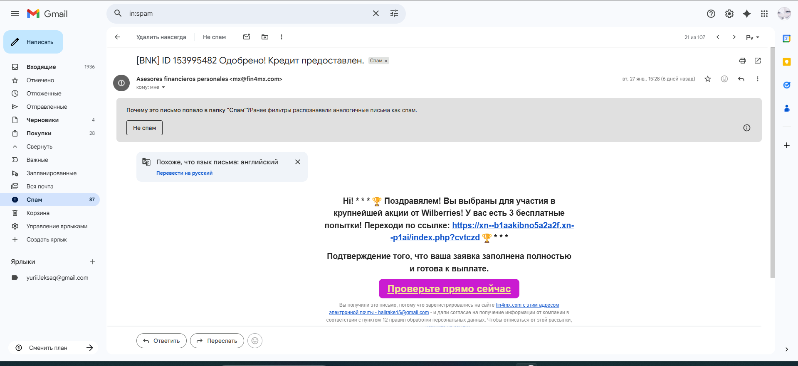The image size is (798, 366).
Task: Add an emoji reaction in message header
Action: point(724,79)
